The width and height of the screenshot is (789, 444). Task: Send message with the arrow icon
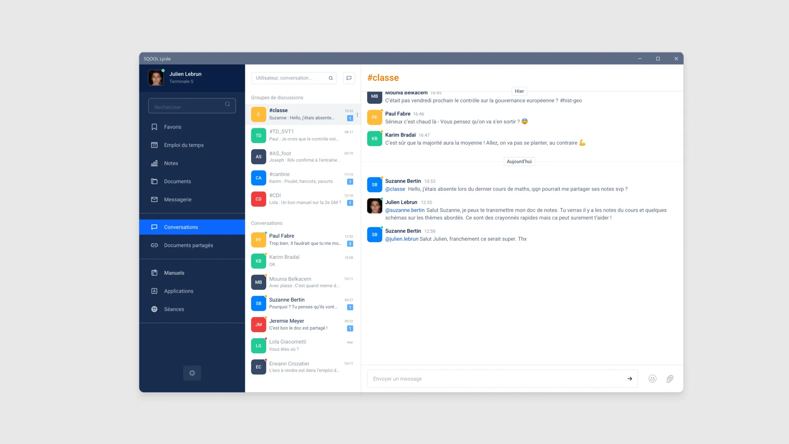[x=630, y=379]
